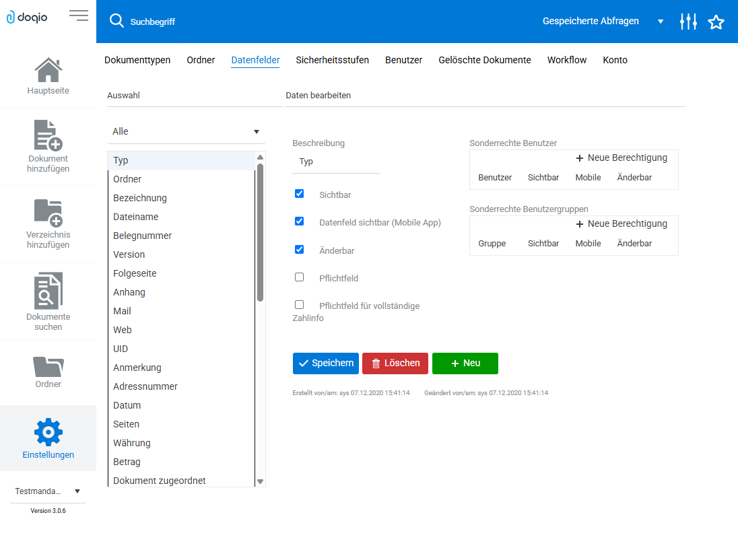Click the hamburger menu icon
Viewport: 738px width, 556px height.
(79, 15)
